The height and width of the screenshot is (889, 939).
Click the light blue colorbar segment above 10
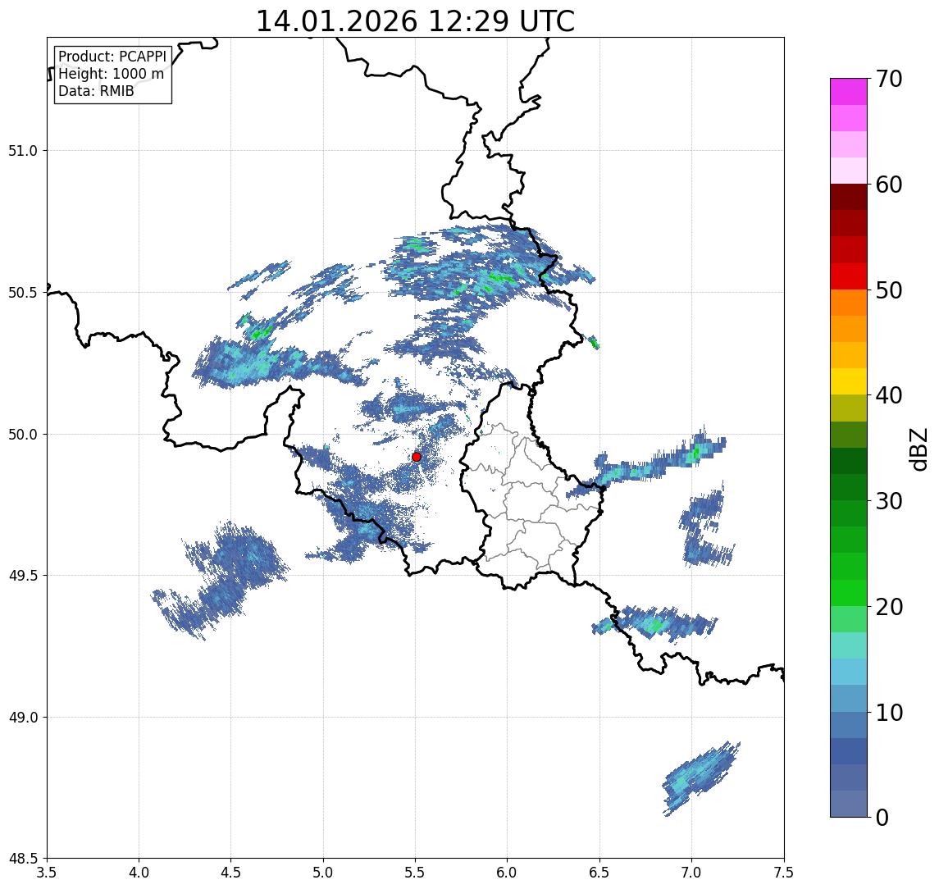849,699
